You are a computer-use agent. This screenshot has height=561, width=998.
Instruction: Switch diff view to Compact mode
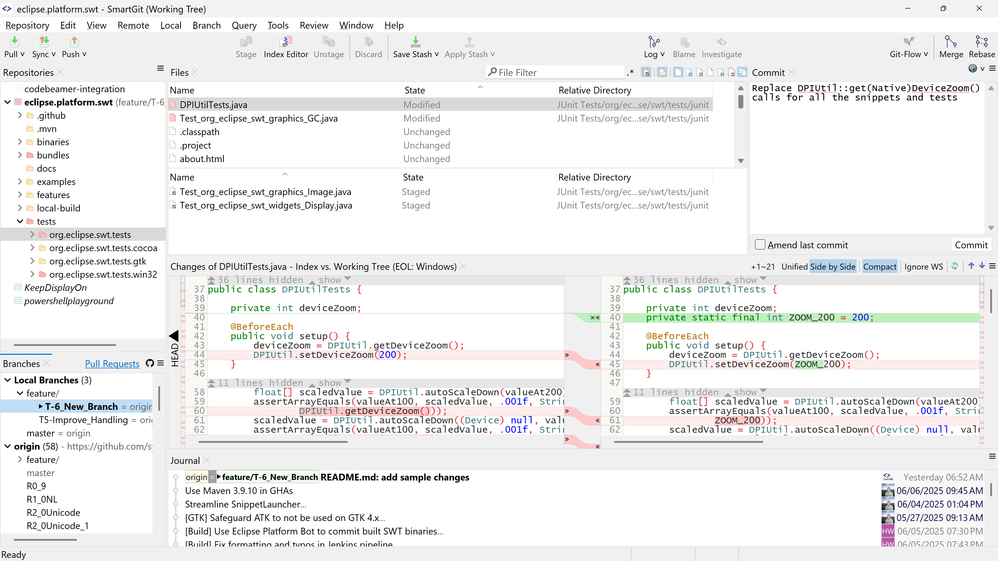pos(880,266)
